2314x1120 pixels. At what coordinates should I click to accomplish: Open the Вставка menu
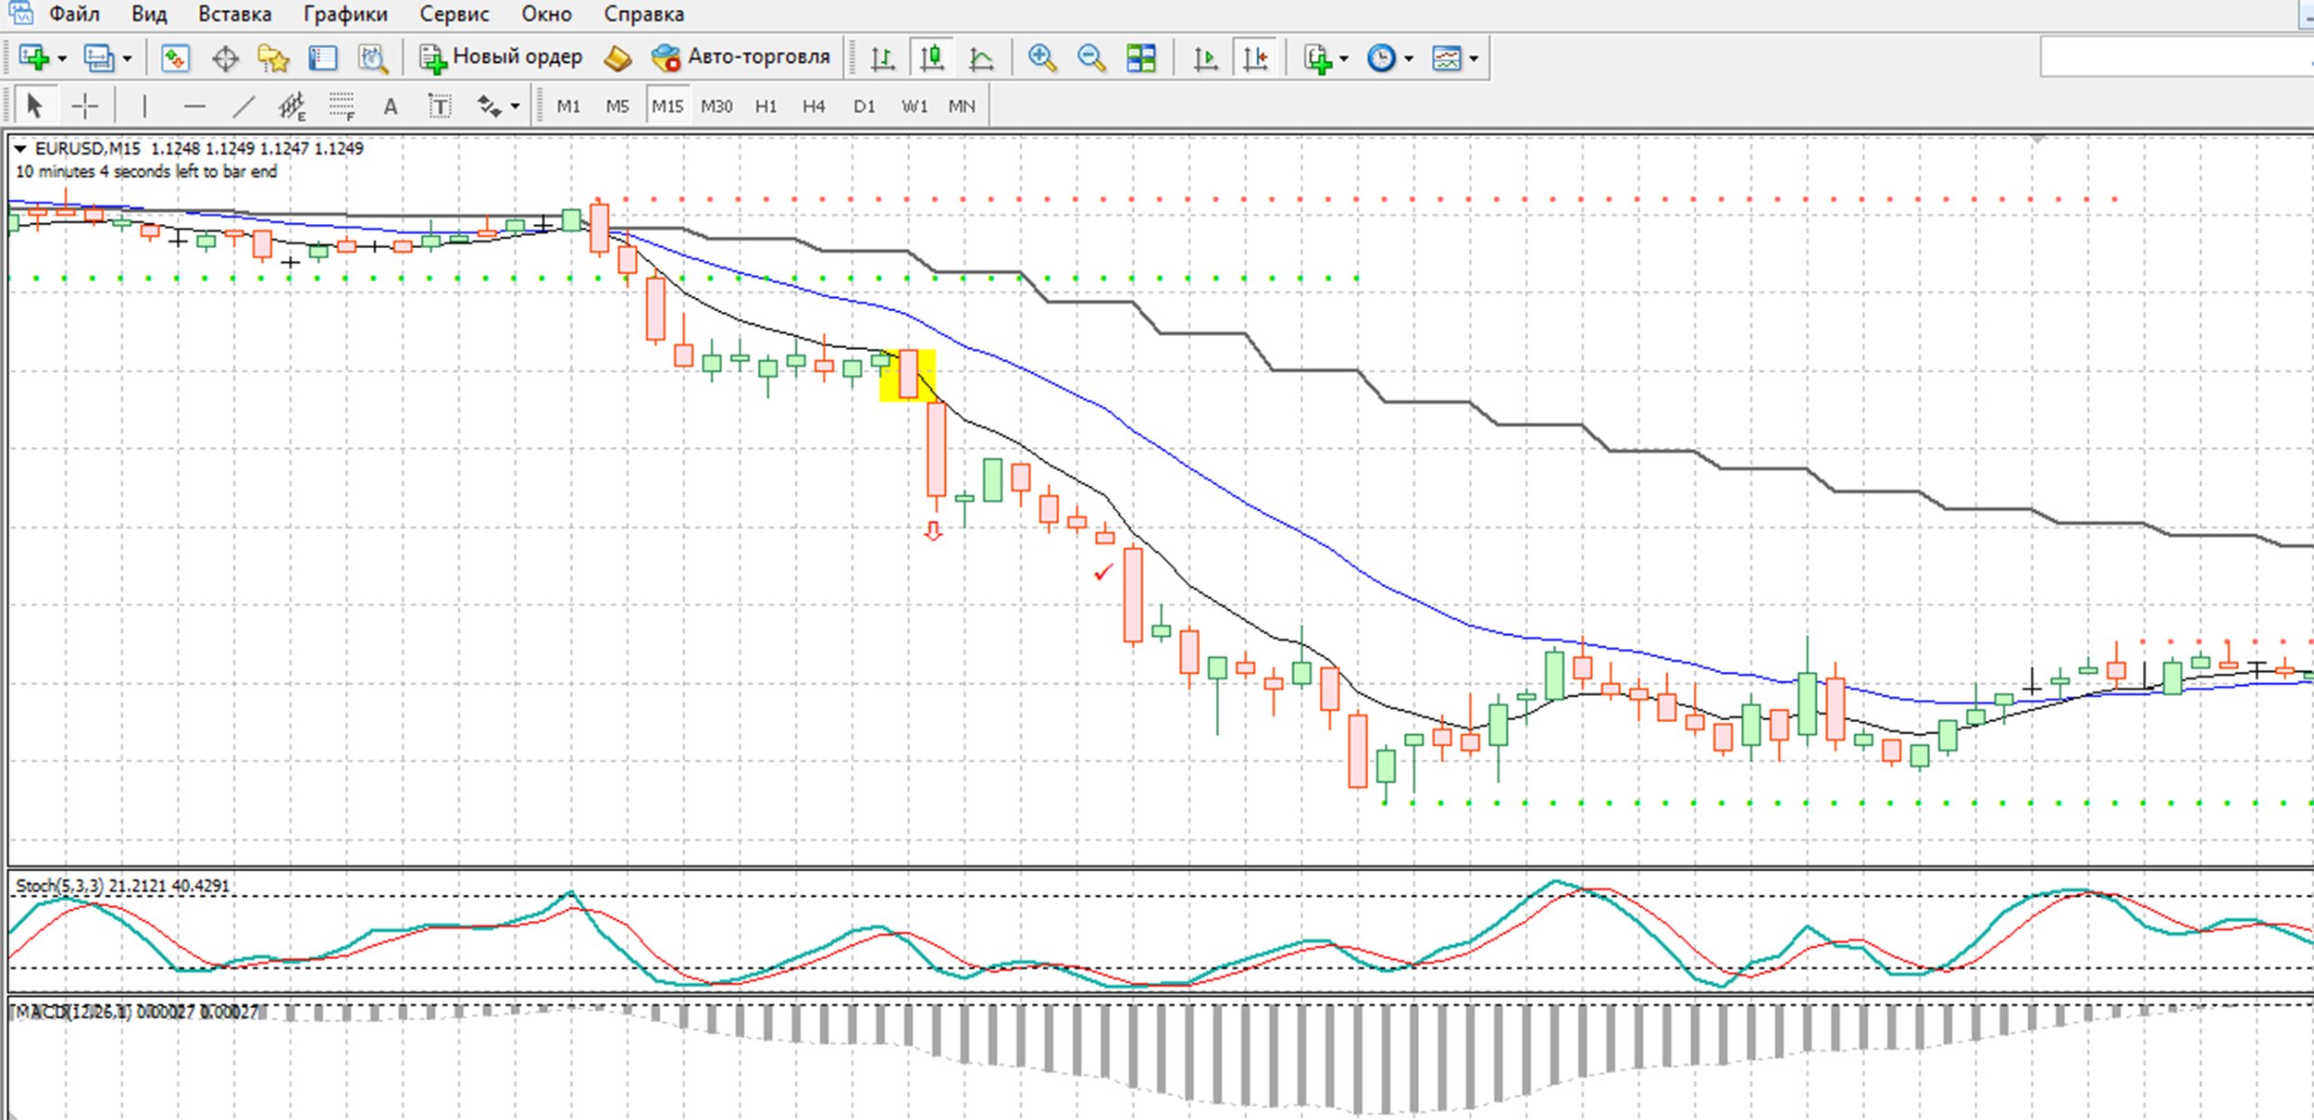[x=235, y=14]
